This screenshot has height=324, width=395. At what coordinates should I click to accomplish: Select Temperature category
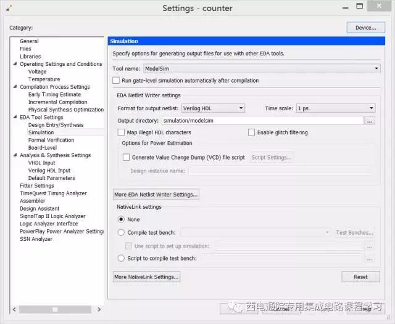pos(44,79)
